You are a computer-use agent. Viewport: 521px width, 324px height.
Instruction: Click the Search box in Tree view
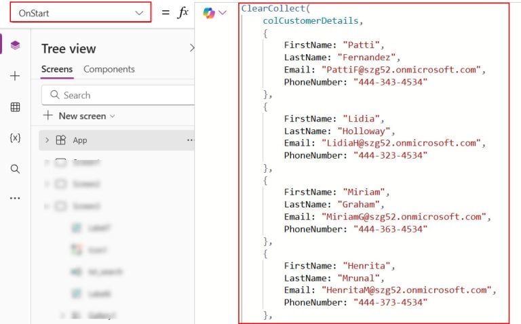(x=119, y=96)
